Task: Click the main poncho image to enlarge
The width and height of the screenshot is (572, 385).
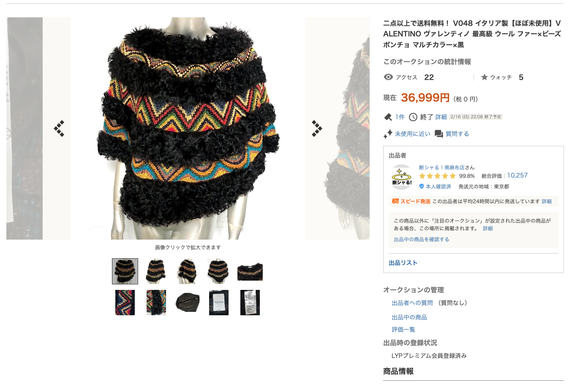Action: click(x=188, y=128)
